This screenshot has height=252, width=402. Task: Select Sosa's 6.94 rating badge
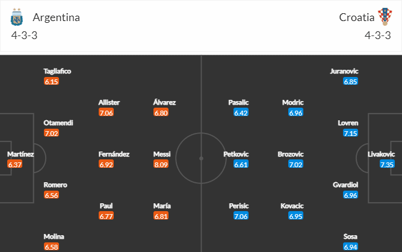tap(350, 247)
